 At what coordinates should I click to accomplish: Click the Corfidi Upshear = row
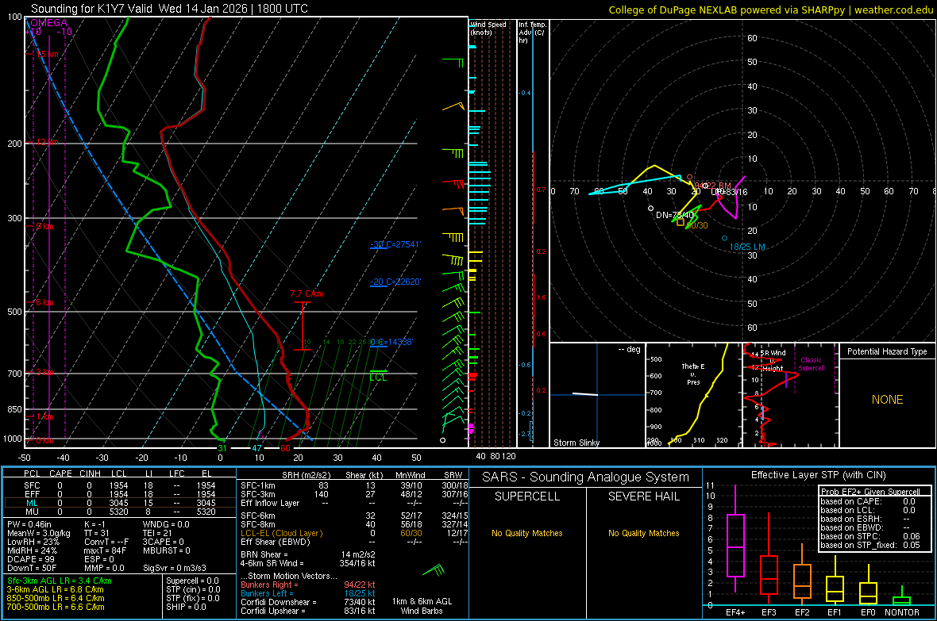[308, 611]
